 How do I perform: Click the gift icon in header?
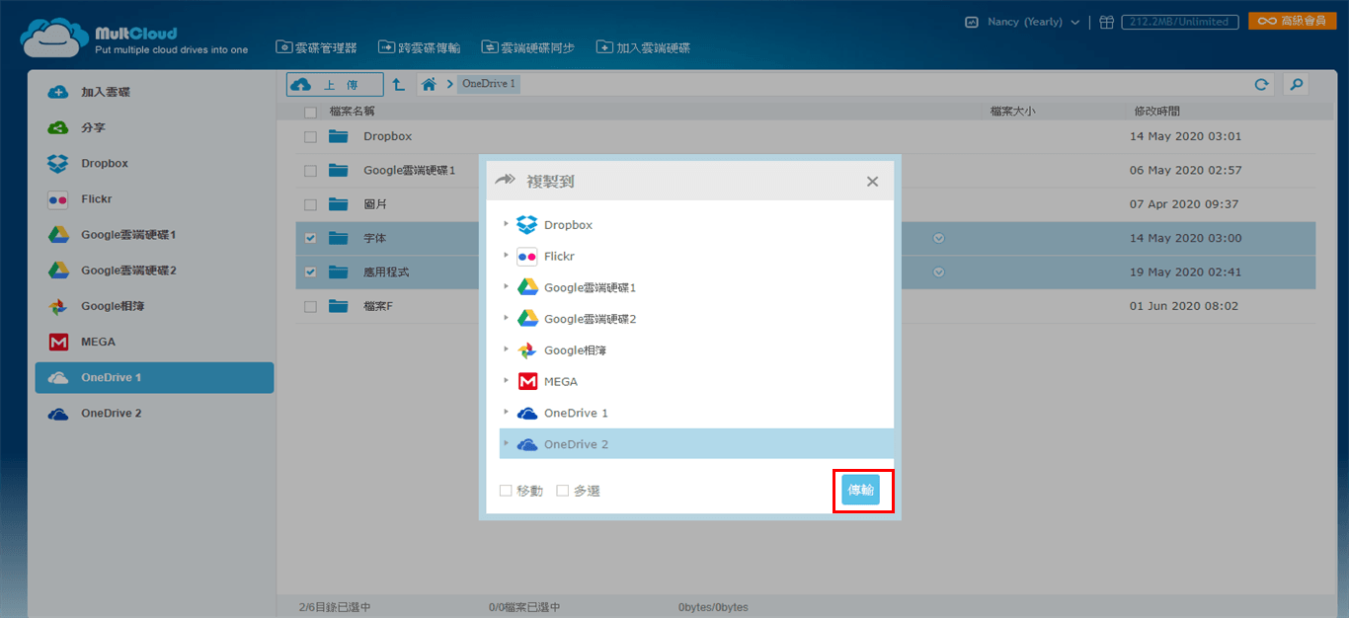[1107, 22]
